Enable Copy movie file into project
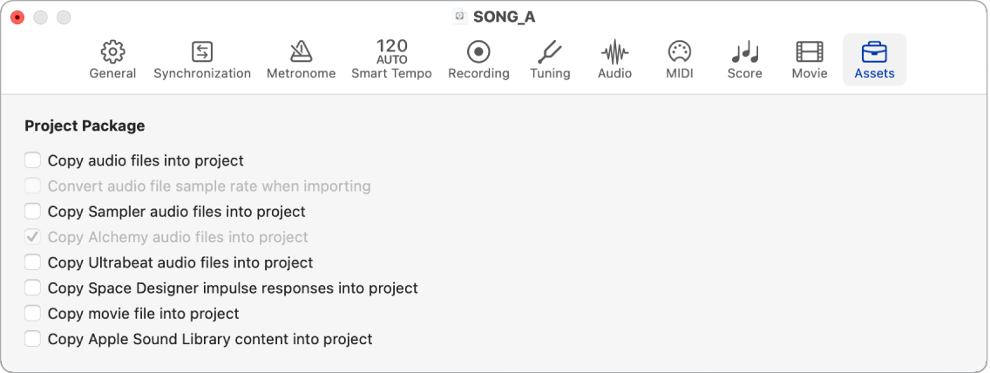 pyautogui.click(x=33, y=313)
